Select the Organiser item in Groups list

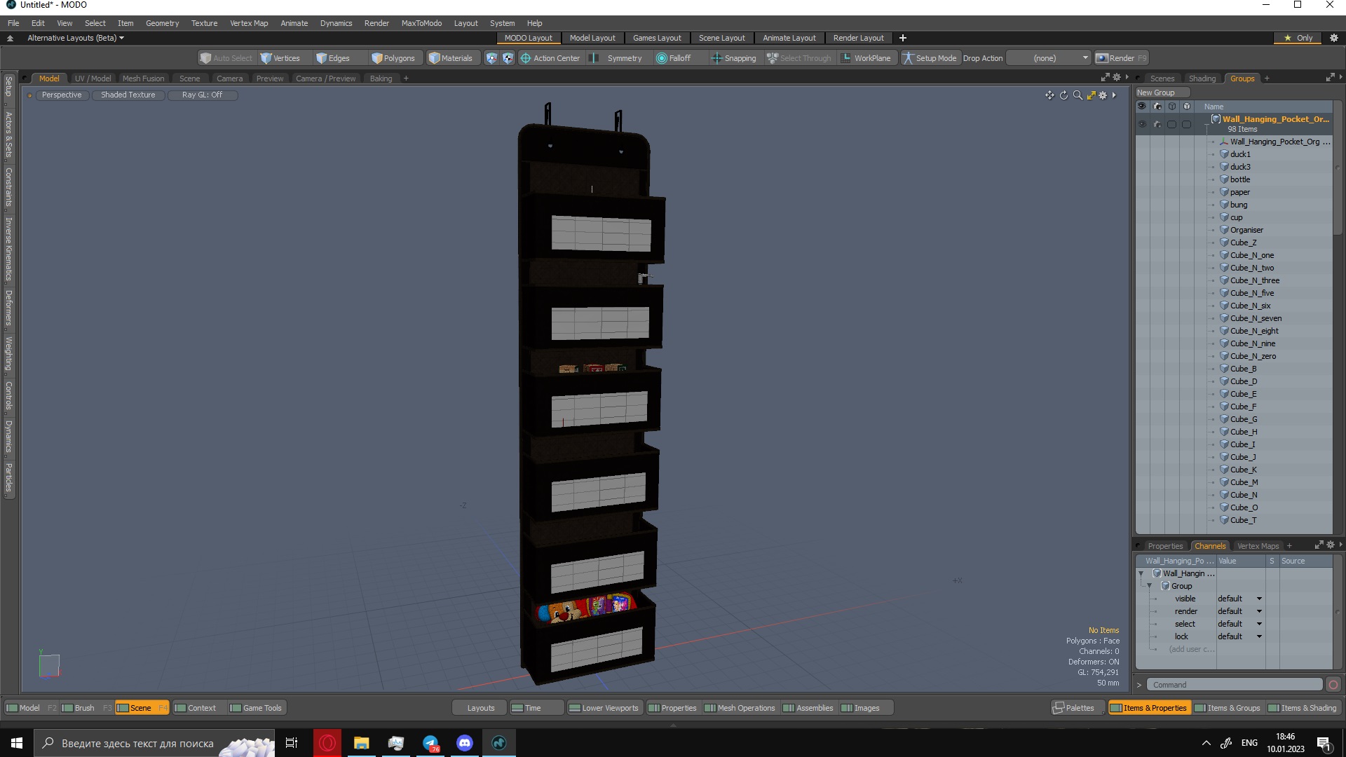[1246, 230]
